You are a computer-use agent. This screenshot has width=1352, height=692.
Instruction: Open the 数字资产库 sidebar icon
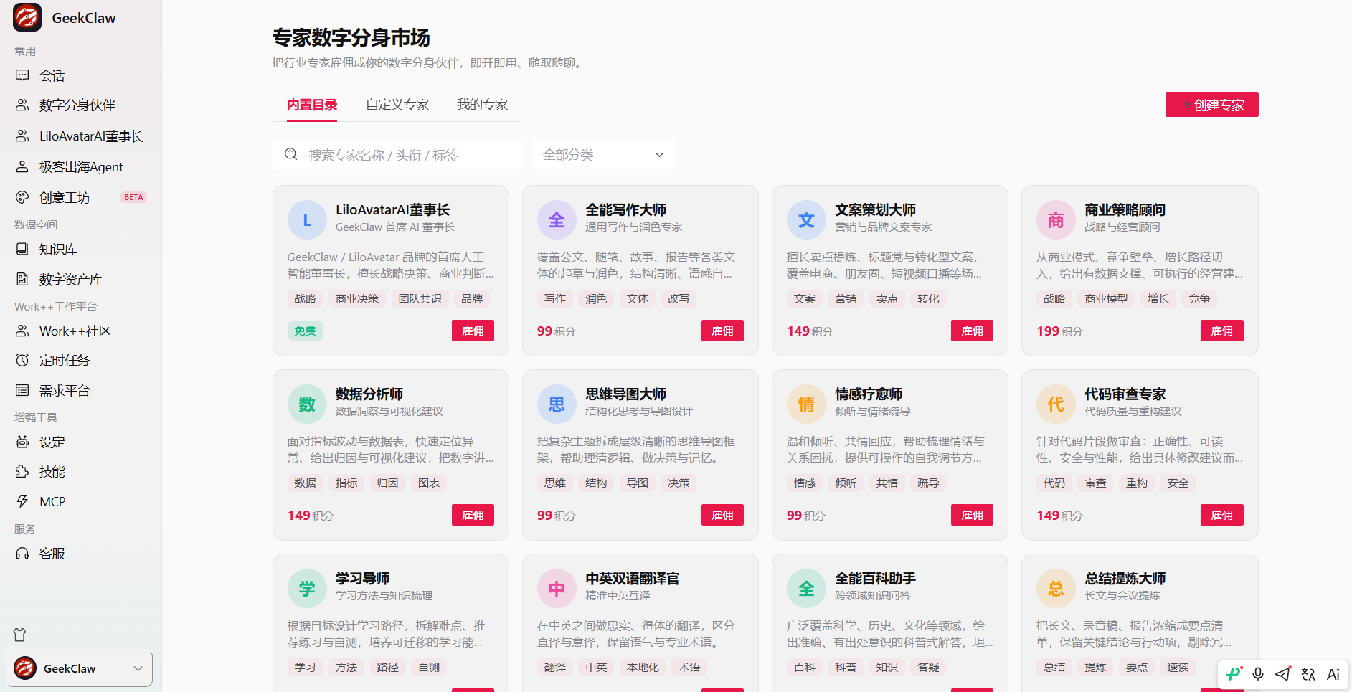tap(22, 279)
